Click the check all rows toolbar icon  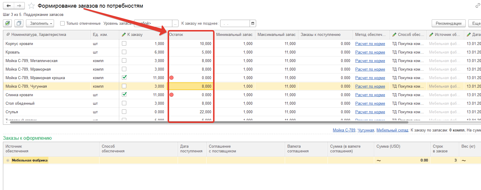(x=8, y=23)
